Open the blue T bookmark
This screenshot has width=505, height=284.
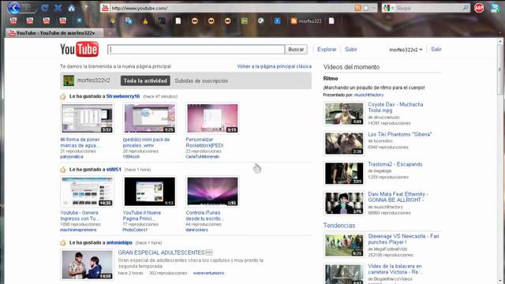[x=277, y=21]
